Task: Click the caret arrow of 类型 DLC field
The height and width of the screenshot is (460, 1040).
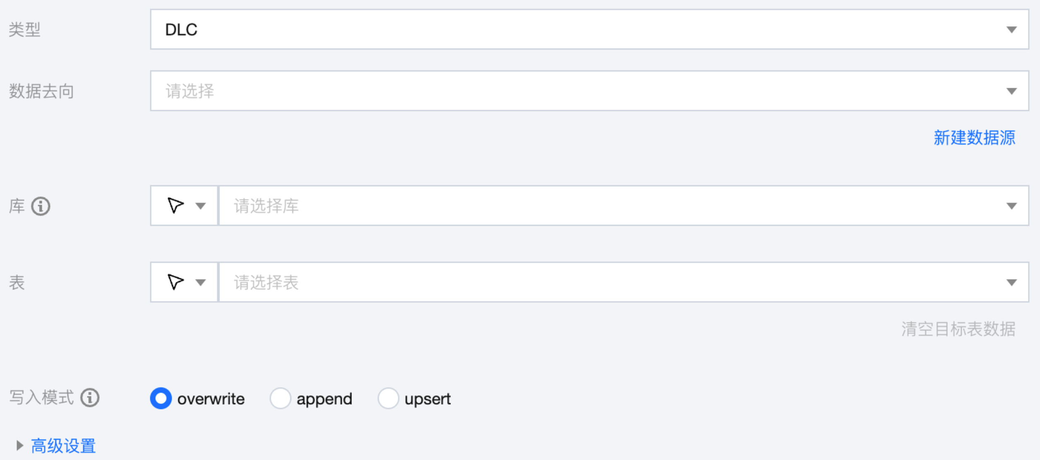Action: (1011, 30)
